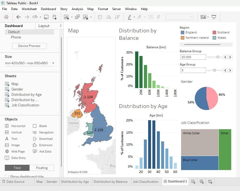Switch the layout mode to Floating
240x191 pixels.
tap(42, 168)
